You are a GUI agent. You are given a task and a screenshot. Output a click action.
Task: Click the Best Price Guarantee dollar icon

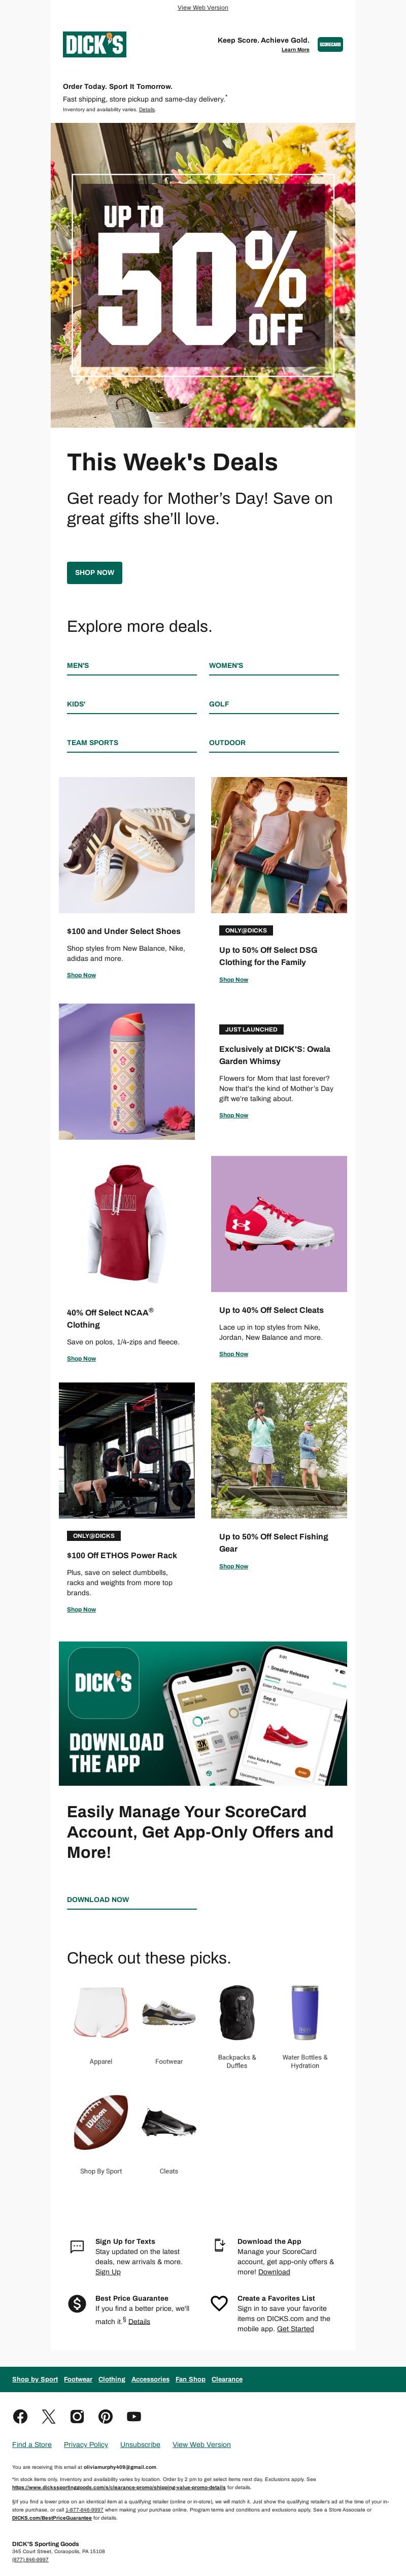click(x=77, y=2303)
